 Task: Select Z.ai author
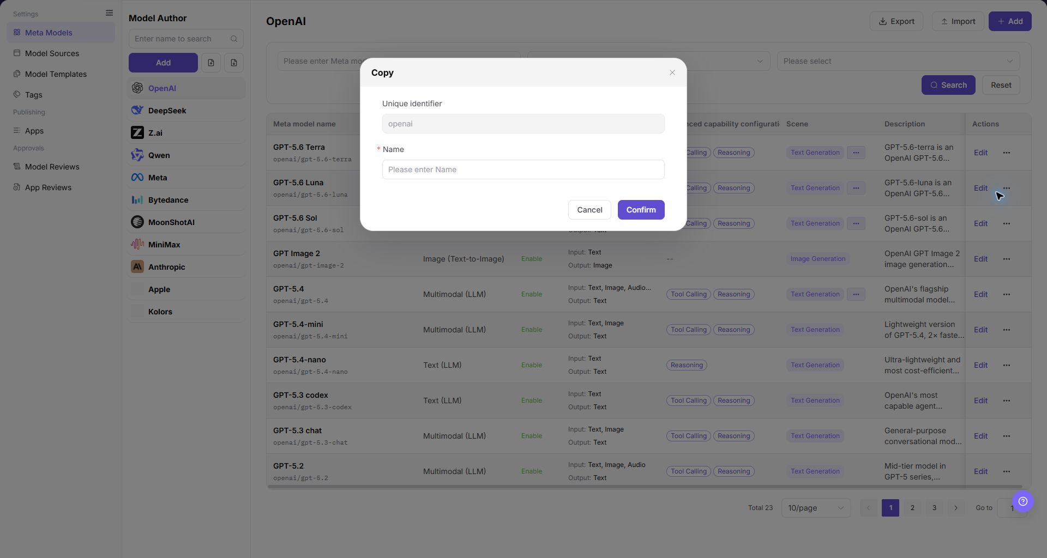pos(186,133)
